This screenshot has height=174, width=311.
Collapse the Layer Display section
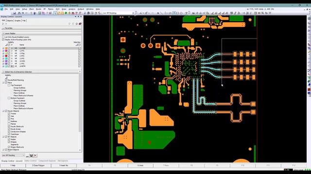[x=3, y=33]
